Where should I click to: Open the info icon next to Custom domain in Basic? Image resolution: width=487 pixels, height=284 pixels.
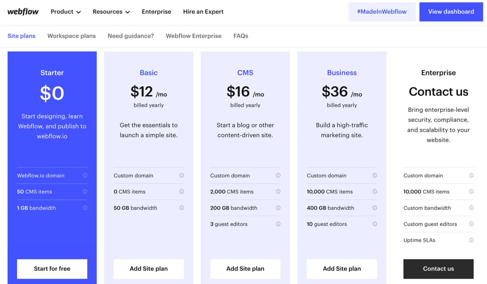(x=182, y=176)
